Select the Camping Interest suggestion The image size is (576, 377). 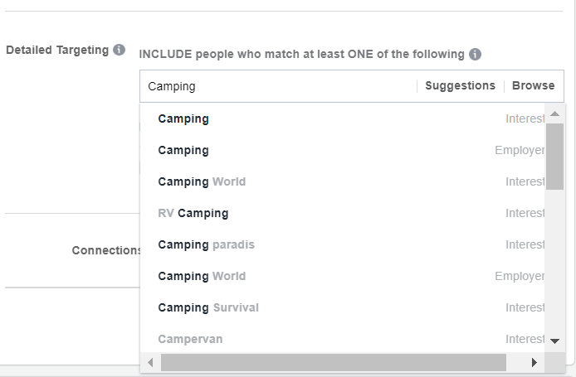tap(183, 118)
